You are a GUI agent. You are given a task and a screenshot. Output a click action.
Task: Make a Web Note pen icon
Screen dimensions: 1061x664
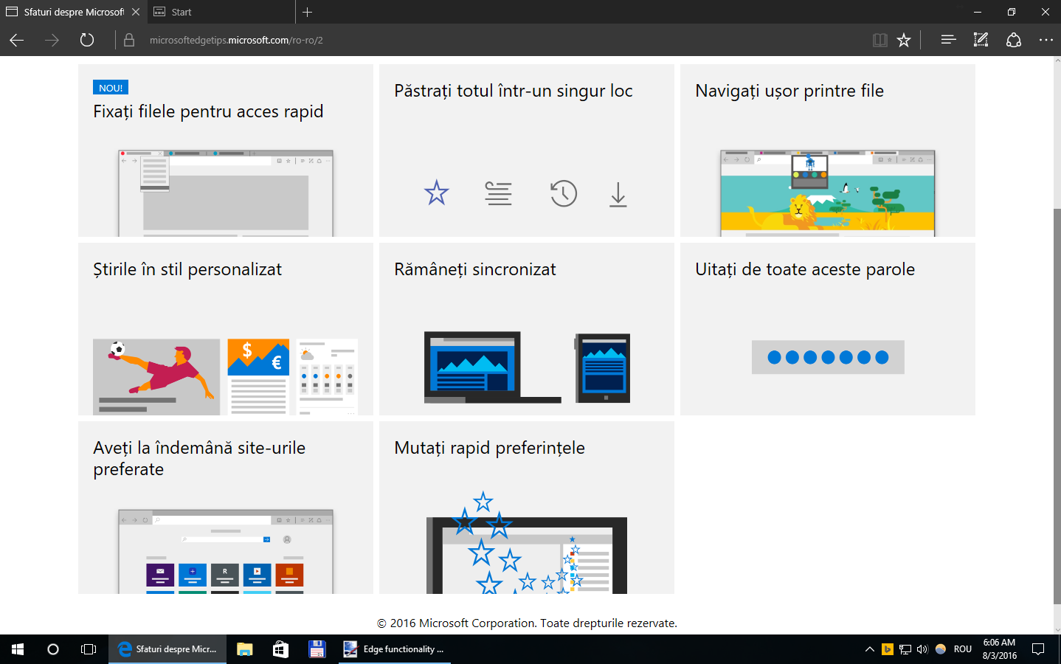click(x=981, y=40)
